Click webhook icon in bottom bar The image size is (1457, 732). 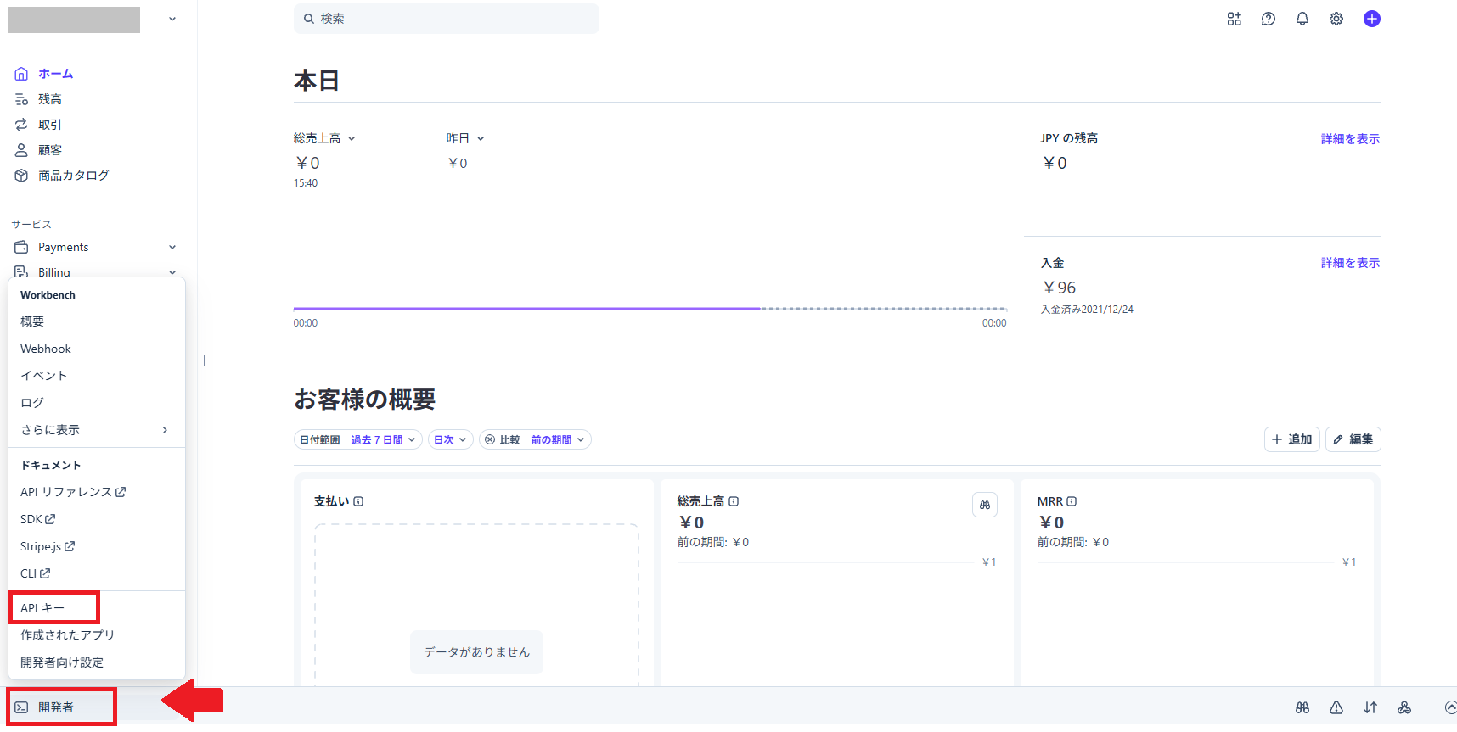pos(1404,707)
